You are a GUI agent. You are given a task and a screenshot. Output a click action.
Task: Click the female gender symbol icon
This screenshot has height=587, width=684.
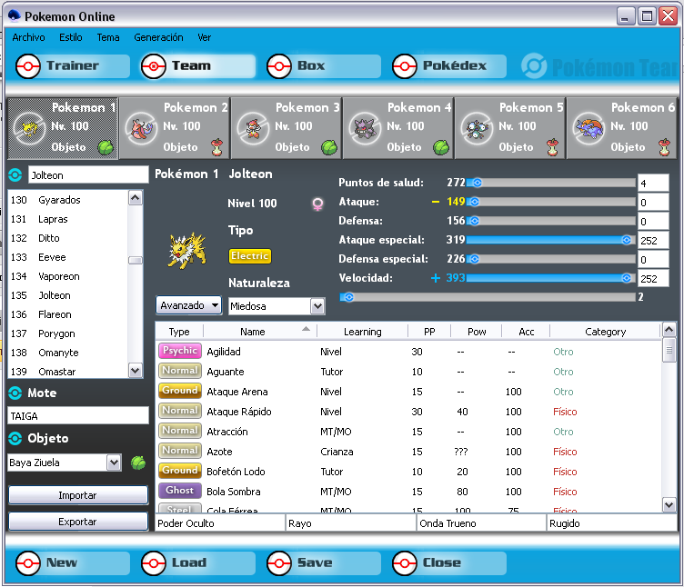pyautogui.click(x=317, y=204)
